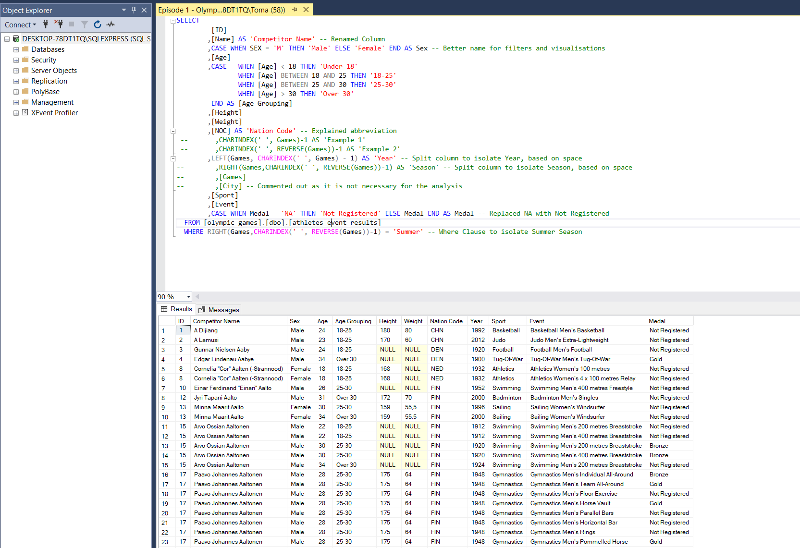Screen dimensions: 800x548
Task: Close the Episode 1 query tab
Action: pyautogui.click(x=306, y=9)
